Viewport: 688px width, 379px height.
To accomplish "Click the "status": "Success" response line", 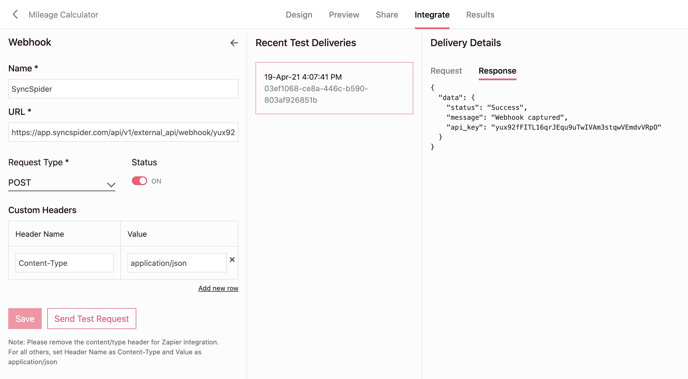I will (487, 108).
